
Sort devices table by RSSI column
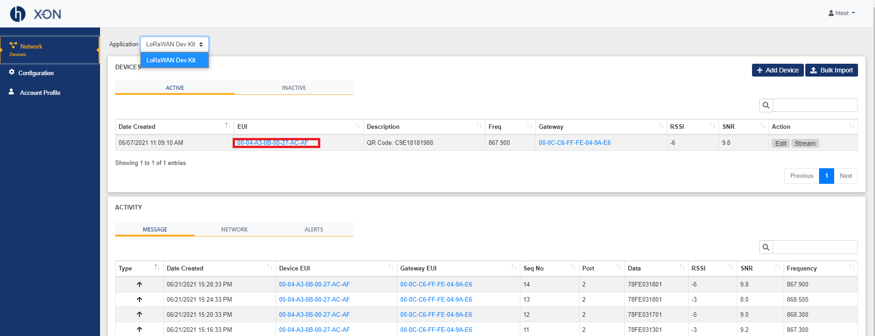coord(712,126)
